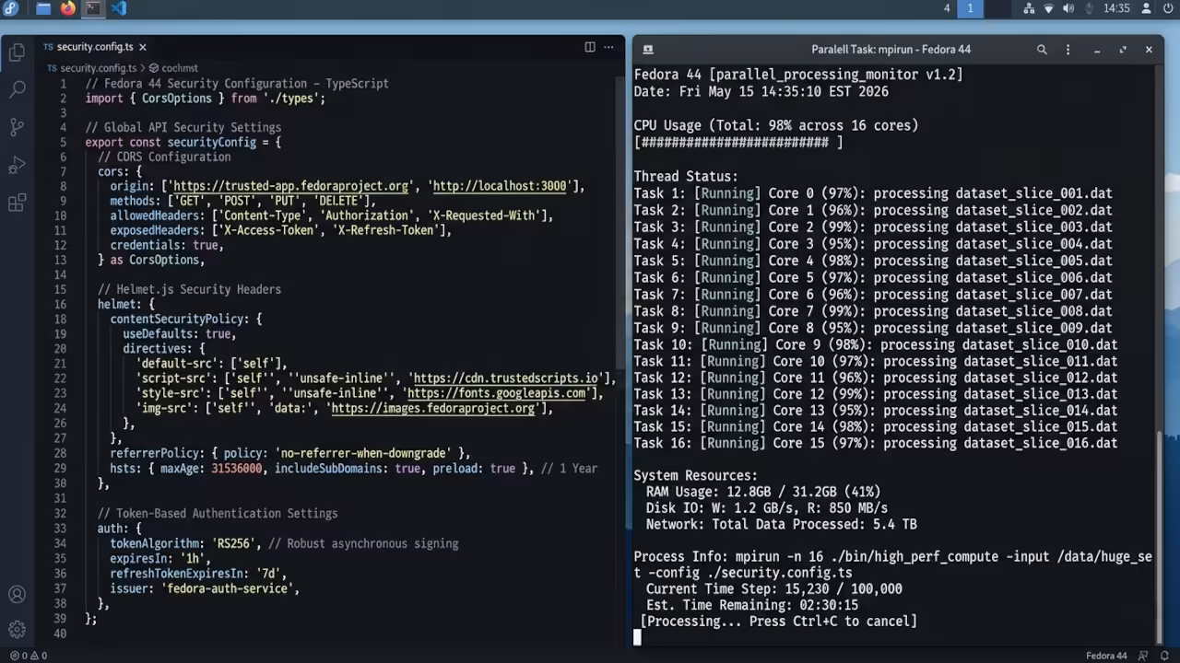Viewport: 1180px width, 663px height.
Task: Switch to the VS Code taskbar item
Action: point(118,8)
